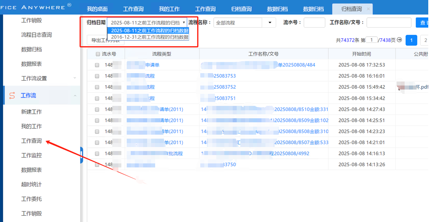Go to page 1 in pagination
433x222 pixels.
411,40
